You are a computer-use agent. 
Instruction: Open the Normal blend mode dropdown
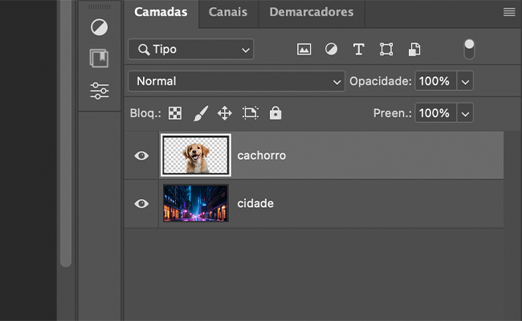click(x=236, y=81)
